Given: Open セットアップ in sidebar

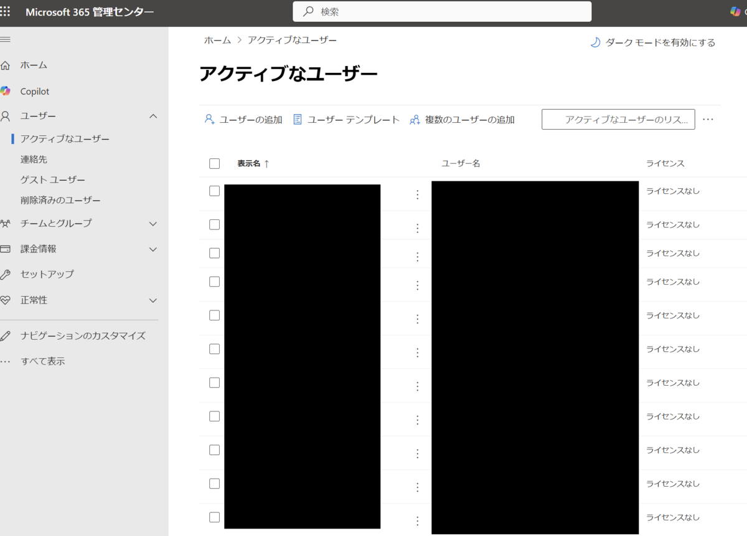Looking at the screenshot, I should pyautogui.click(x=47, y=274).
